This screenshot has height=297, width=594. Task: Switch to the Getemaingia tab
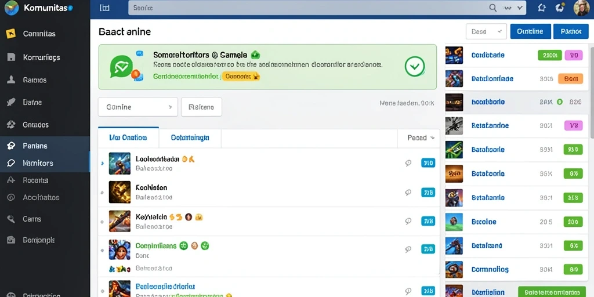[190, 137]
